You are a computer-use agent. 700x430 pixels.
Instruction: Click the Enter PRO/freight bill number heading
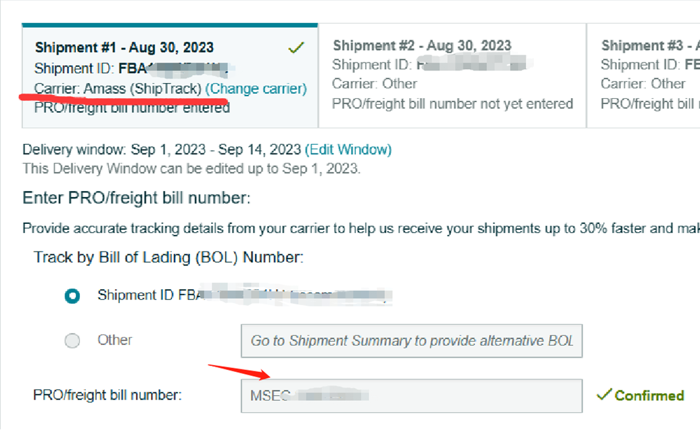(x=136, y=198)
